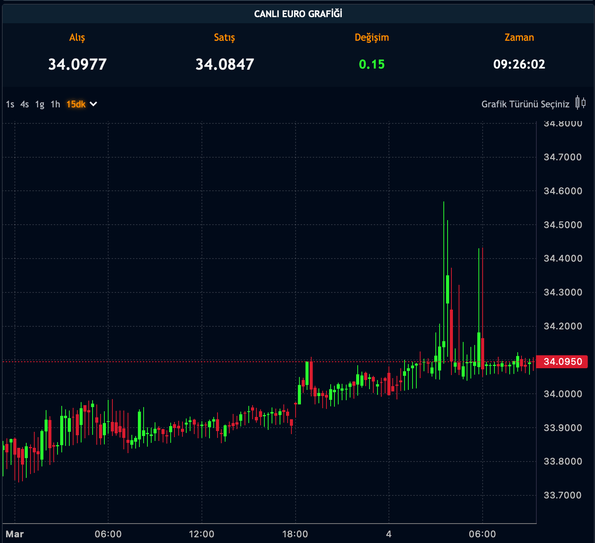Click the 4 date axis label
The image size is (595, 543).
click(x=389, y=534)
